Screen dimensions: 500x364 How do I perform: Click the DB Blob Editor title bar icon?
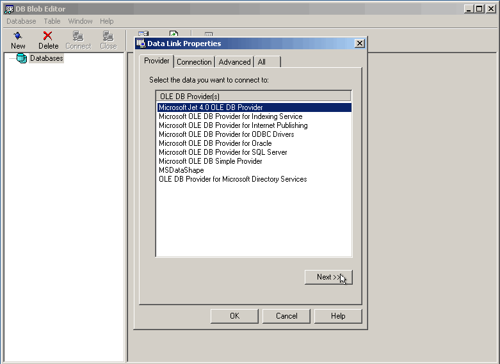pyautogui.click(x=9, y=9)
